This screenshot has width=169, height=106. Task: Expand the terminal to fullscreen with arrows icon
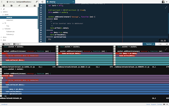click(166, 49)
